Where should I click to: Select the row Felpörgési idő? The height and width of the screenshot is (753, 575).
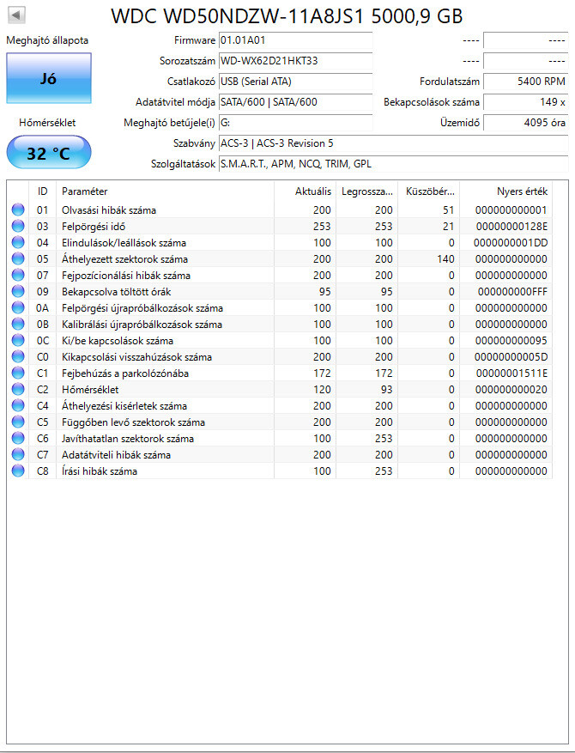[x=280, y=226]
